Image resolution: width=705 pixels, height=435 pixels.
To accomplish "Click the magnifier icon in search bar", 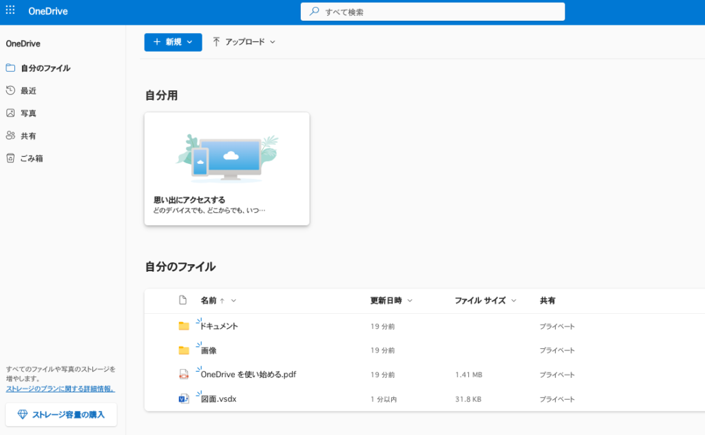I will [315, 12].
